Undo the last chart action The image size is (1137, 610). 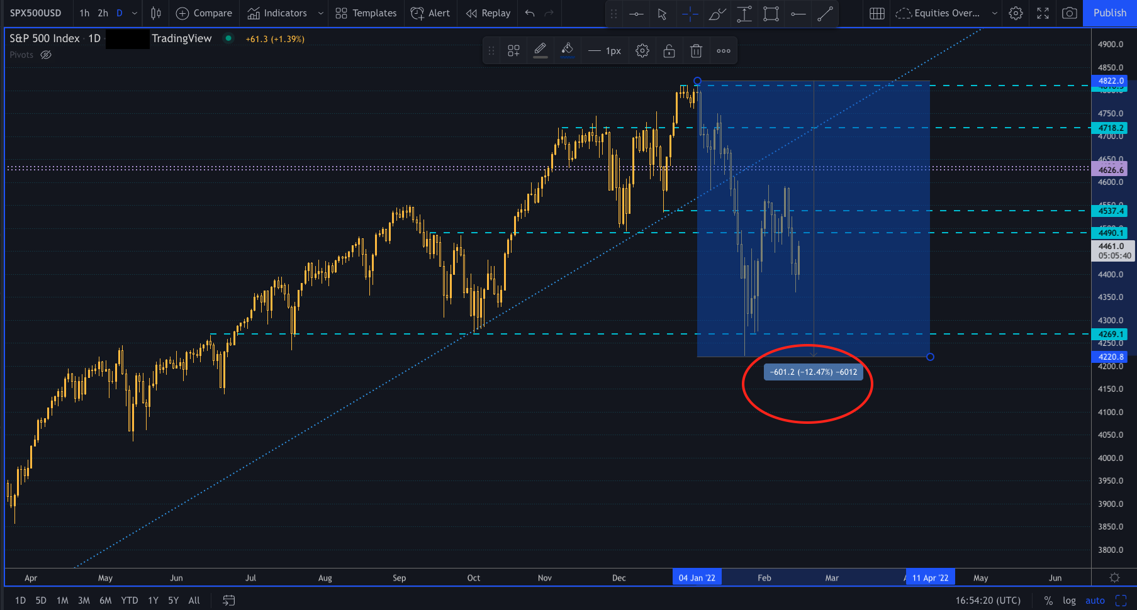(x=530, y=13)
